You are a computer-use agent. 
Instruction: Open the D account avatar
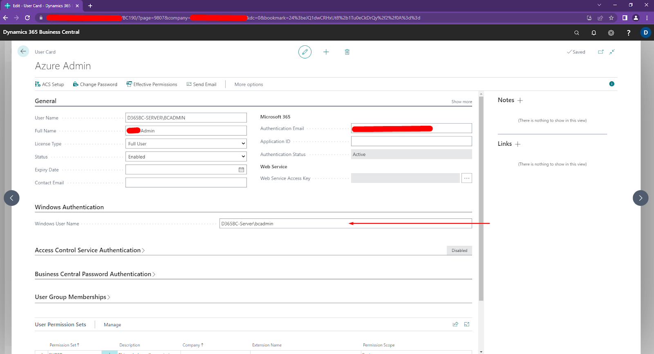[646, 32]
